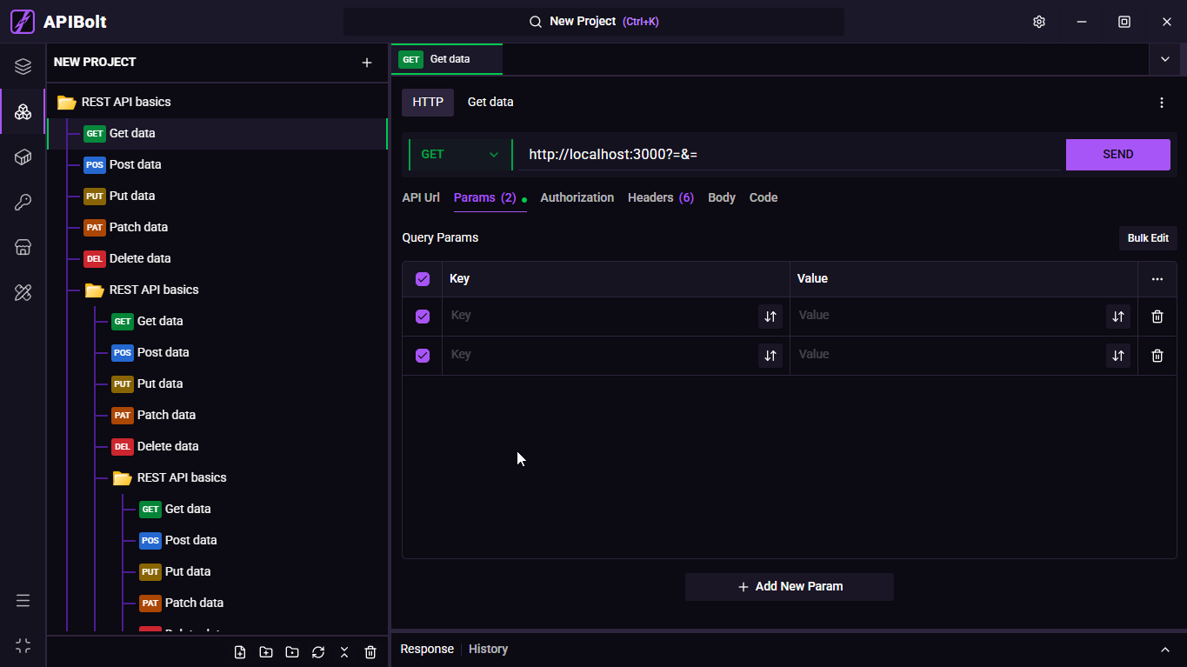Click Add New Param button
Viewport: 1187px width, 667px height.
pyautogui.click(x=790, y=587)
